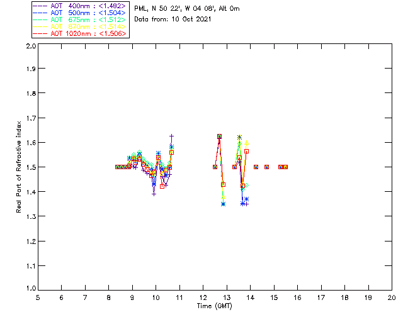
Task: Click the 'Data from: 10 Oct 2021' label
Action: [173, 19]
